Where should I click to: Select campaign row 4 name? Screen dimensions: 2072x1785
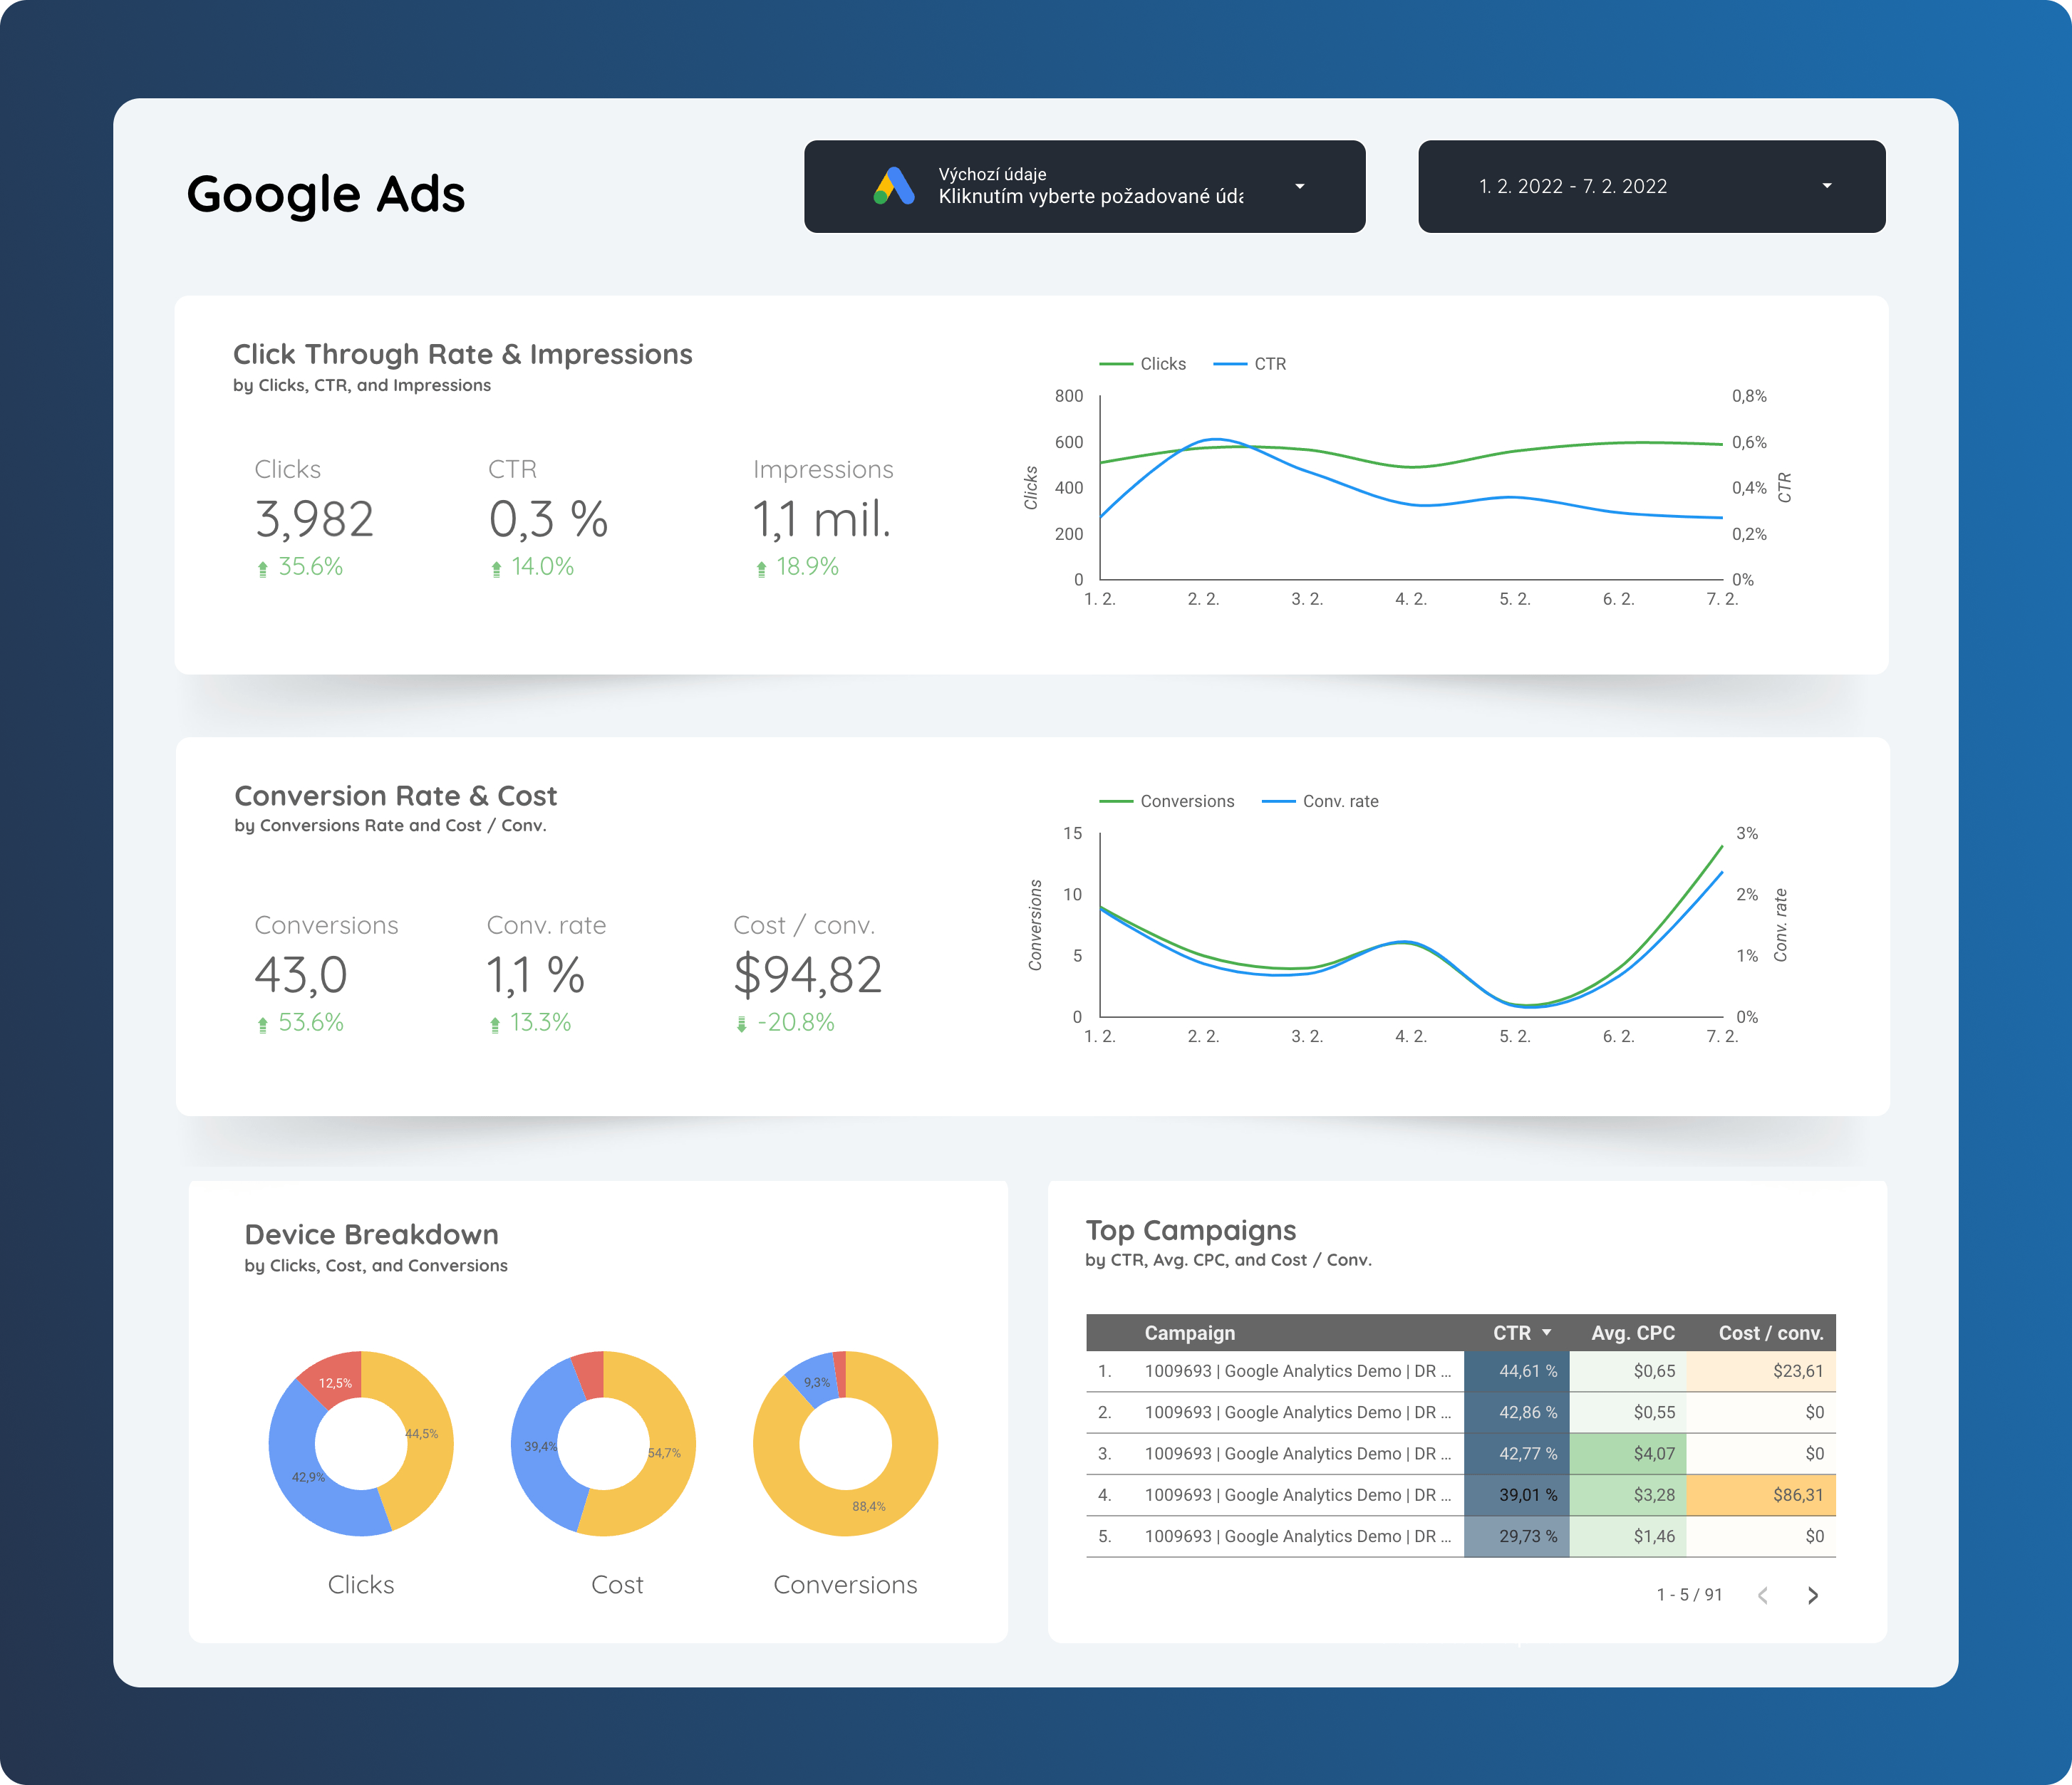click(1298, 1495)
